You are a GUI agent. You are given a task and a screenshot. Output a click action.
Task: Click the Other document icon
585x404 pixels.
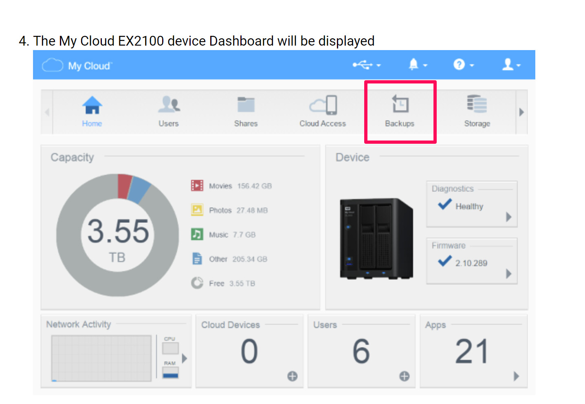click(197, 259)
